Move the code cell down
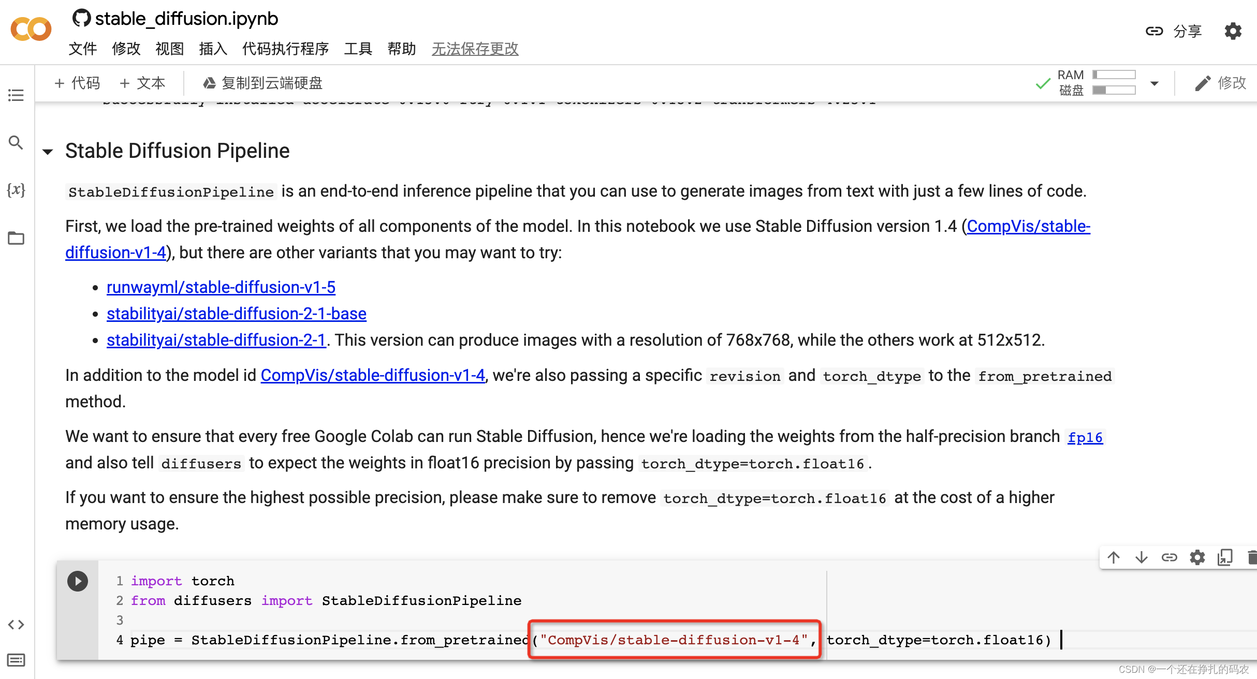 click(1142, 557)
